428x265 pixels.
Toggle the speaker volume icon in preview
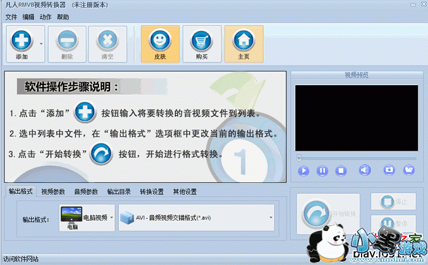pyautogui.click(x=365, y=170)
